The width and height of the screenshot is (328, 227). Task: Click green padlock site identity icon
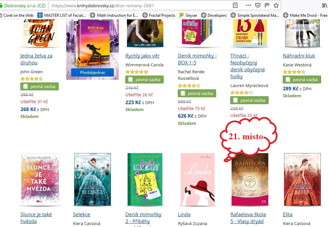pos(1,6)
